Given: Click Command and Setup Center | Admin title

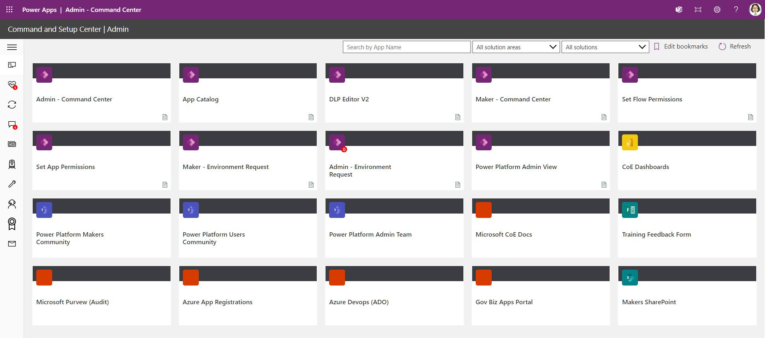Looking at the screenshot, I should (68, 29).
